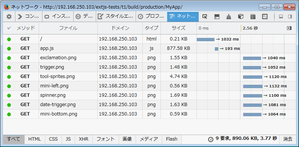
Task: Select the tool-sprites.png request
Action: pos(149,76)
